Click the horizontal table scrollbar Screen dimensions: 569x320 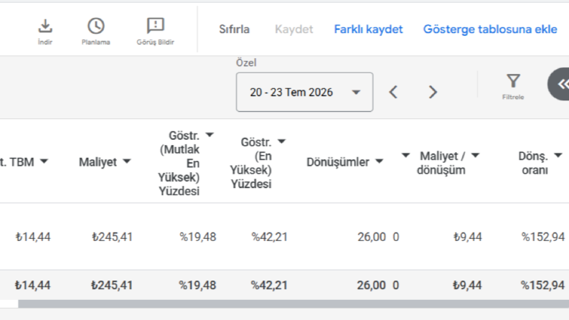293,304
